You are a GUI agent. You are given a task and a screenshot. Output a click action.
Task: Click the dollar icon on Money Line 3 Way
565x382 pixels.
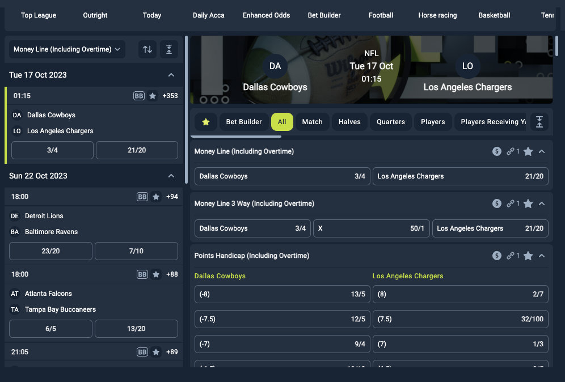click(x=497, y=204)
